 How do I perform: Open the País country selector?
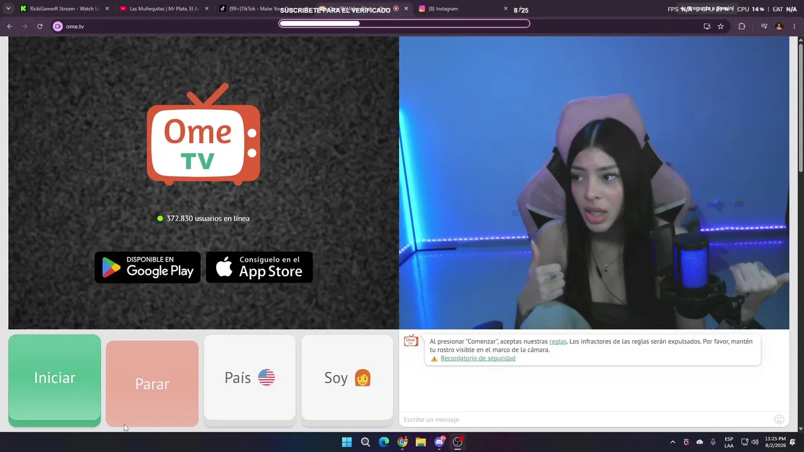249,378
